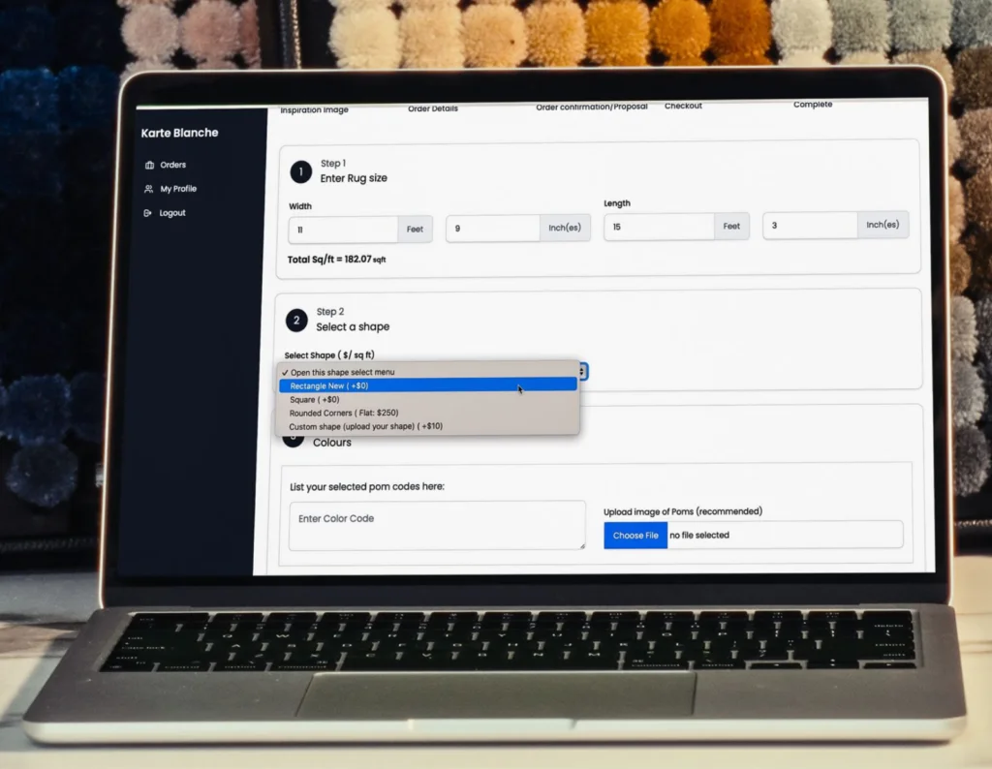Go to My Profile in sidebar
This screenshot has width=992, height=769.
(x=178, y=189)
